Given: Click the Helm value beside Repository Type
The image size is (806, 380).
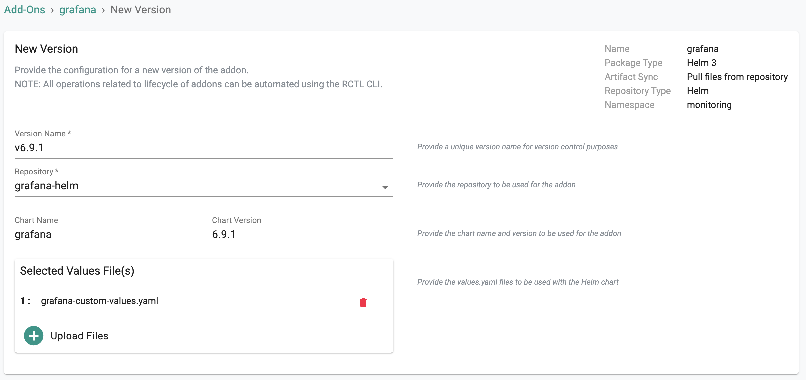Looking at the screenshot, I should 698,91.
